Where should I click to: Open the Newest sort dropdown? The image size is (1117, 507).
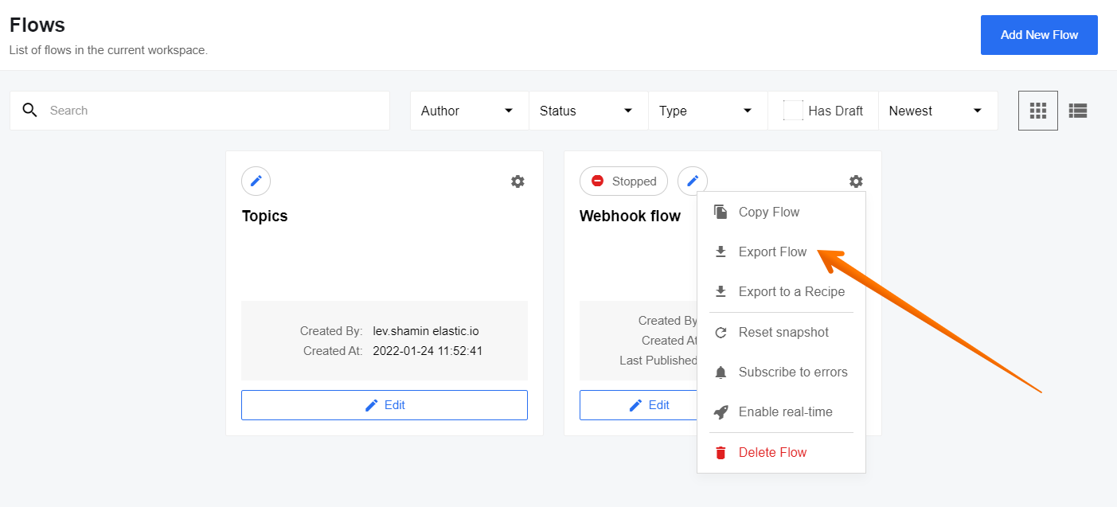pos(938,111)
